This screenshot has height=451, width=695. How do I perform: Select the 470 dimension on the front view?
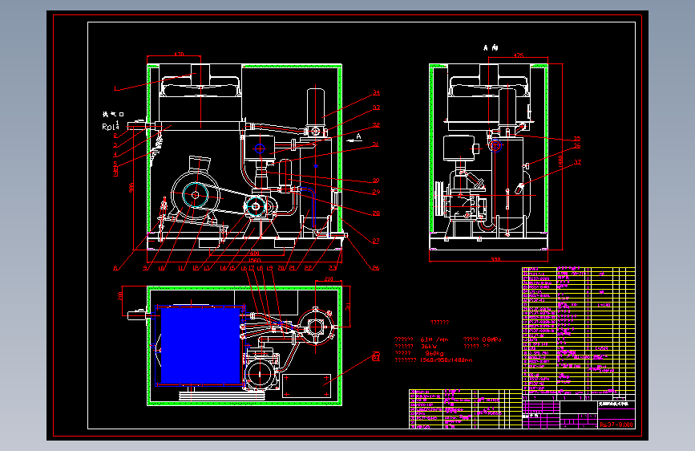[x=179, y=54]
